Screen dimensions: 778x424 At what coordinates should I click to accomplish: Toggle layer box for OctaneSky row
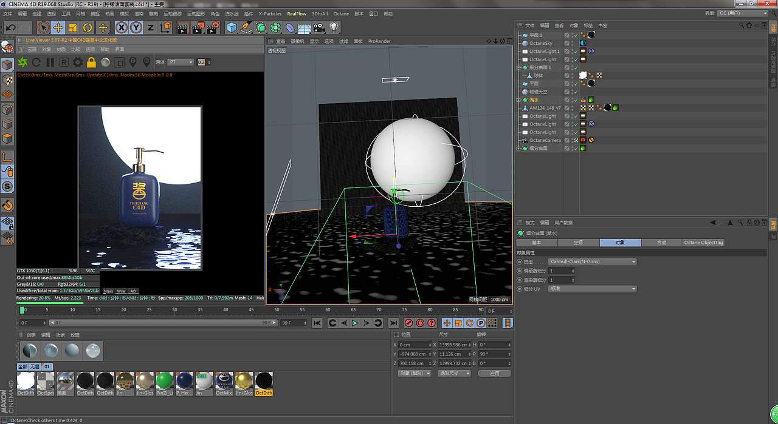[x=566, y=43]
